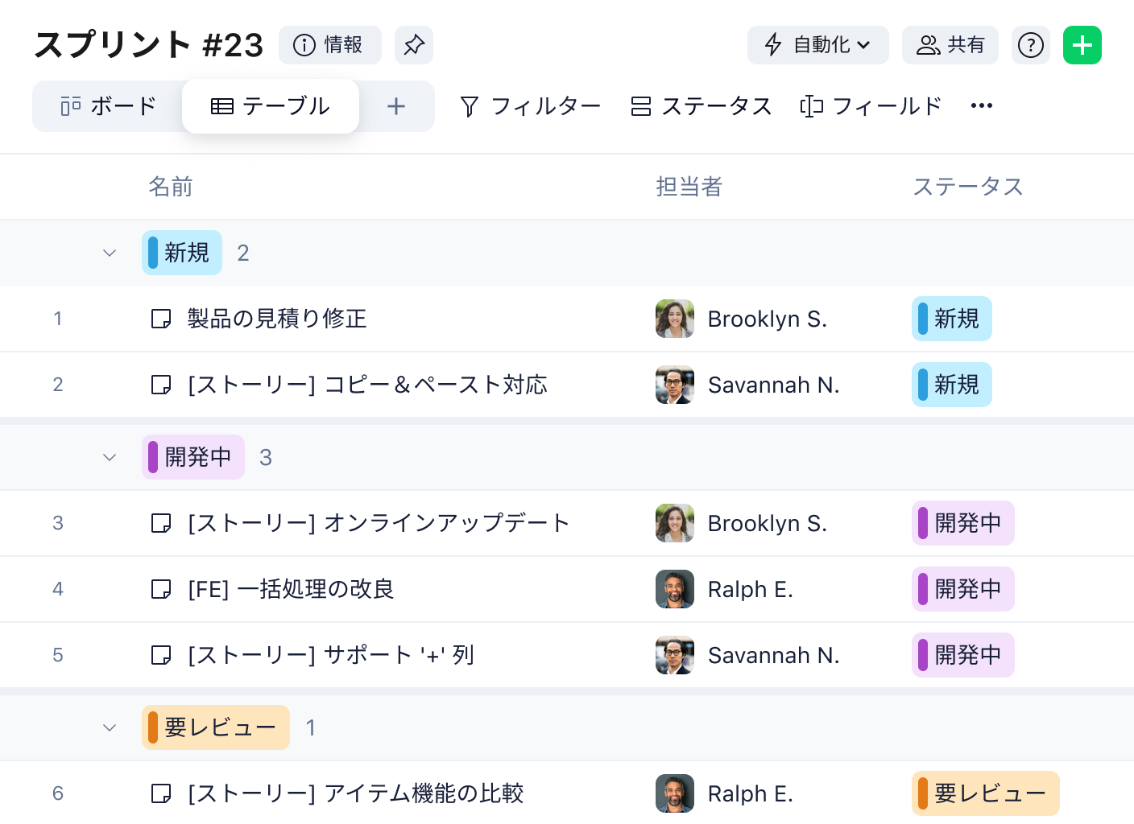Click the 共有 share button

[950, 45]
